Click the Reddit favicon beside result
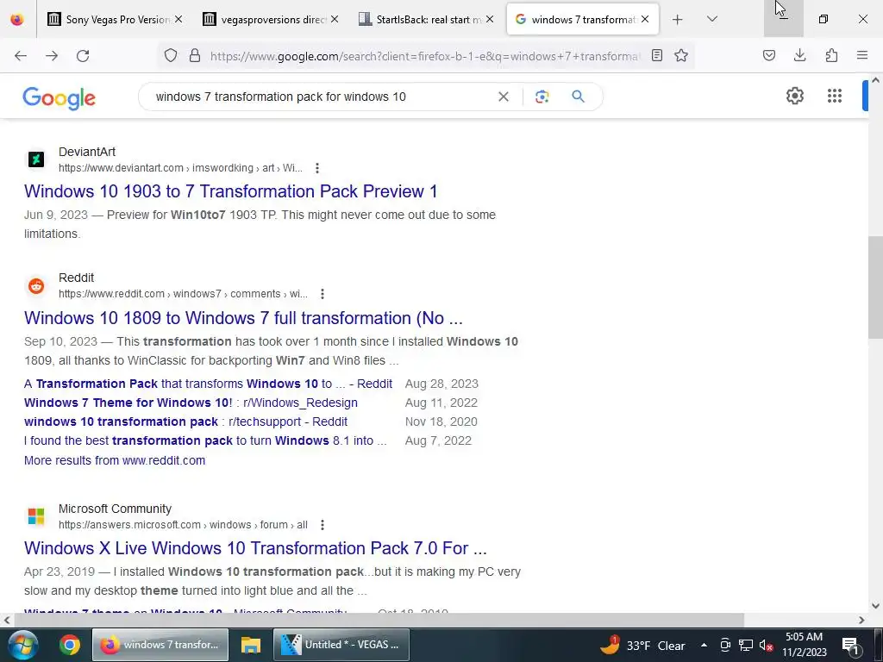The height and width of the screenshot is (662, 883). [x=36, y=286]
